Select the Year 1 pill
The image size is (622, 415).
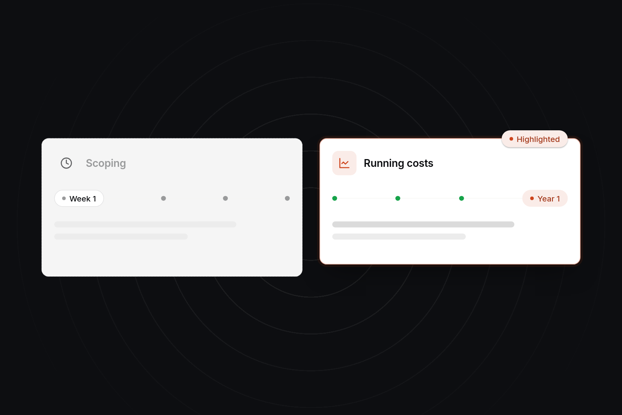pos(545,198)
